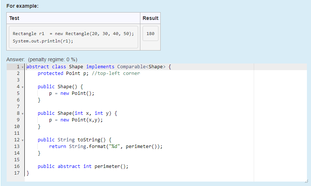The width and height of the screenshot is (311, 186).
Task: Click the 'Answer:' label
Action: tap(16, 59)
